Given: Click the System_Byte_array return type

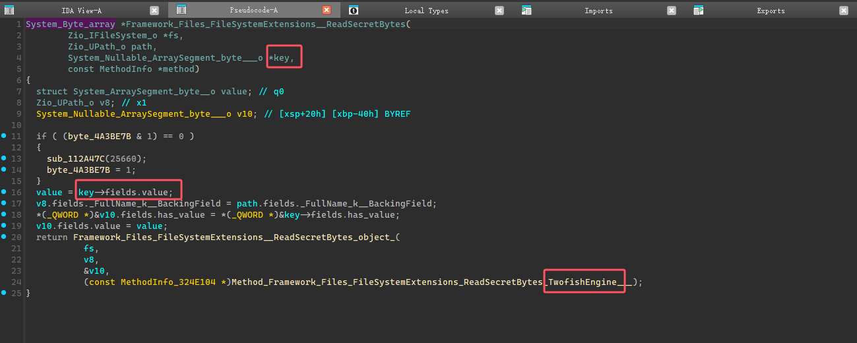Looking at the screenshot, I should click(x=71, y=24).
